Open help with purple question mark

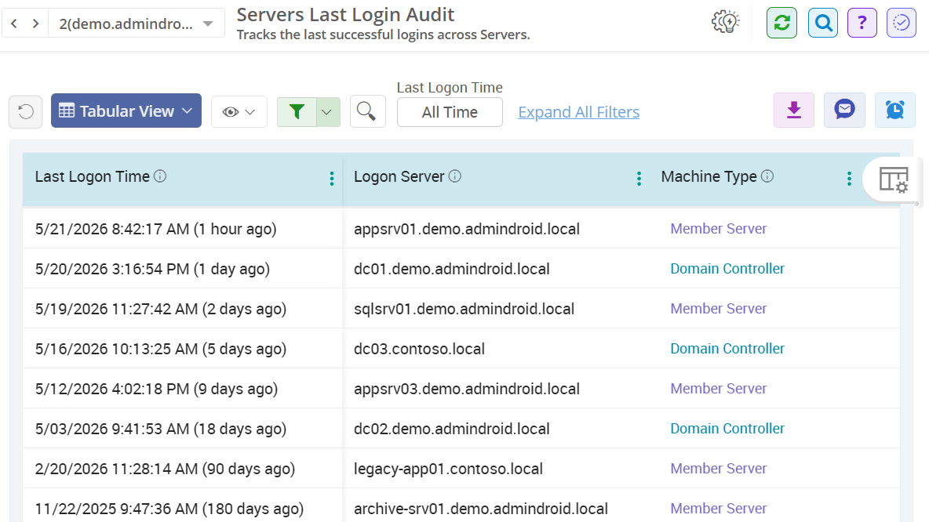pyautogui.click(x=862, y=23)
